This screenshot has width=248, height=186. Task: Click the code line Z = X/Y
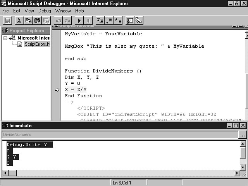[76, 90]
